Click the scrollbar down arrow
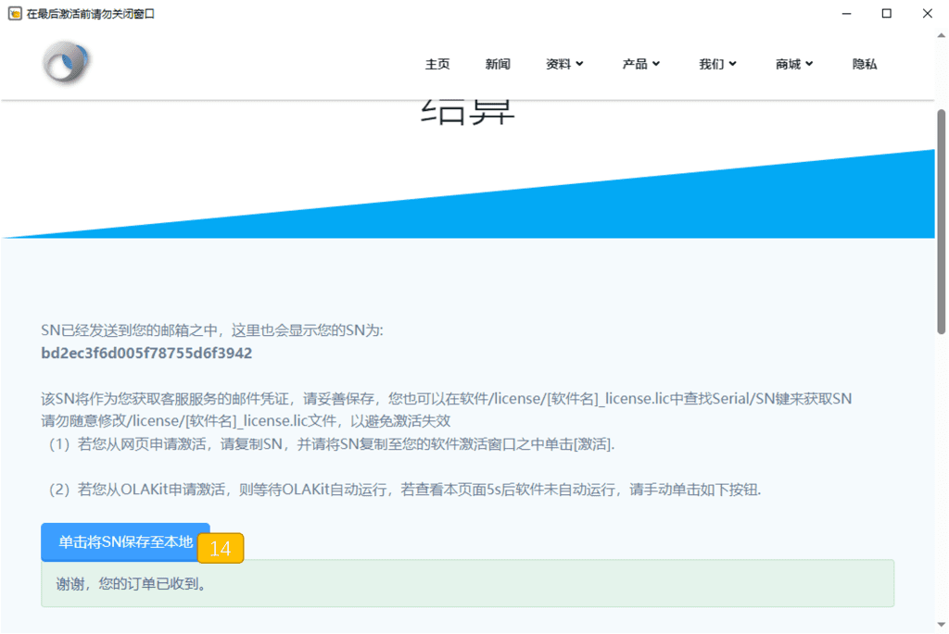949x634 pixels. coord(942,626)
